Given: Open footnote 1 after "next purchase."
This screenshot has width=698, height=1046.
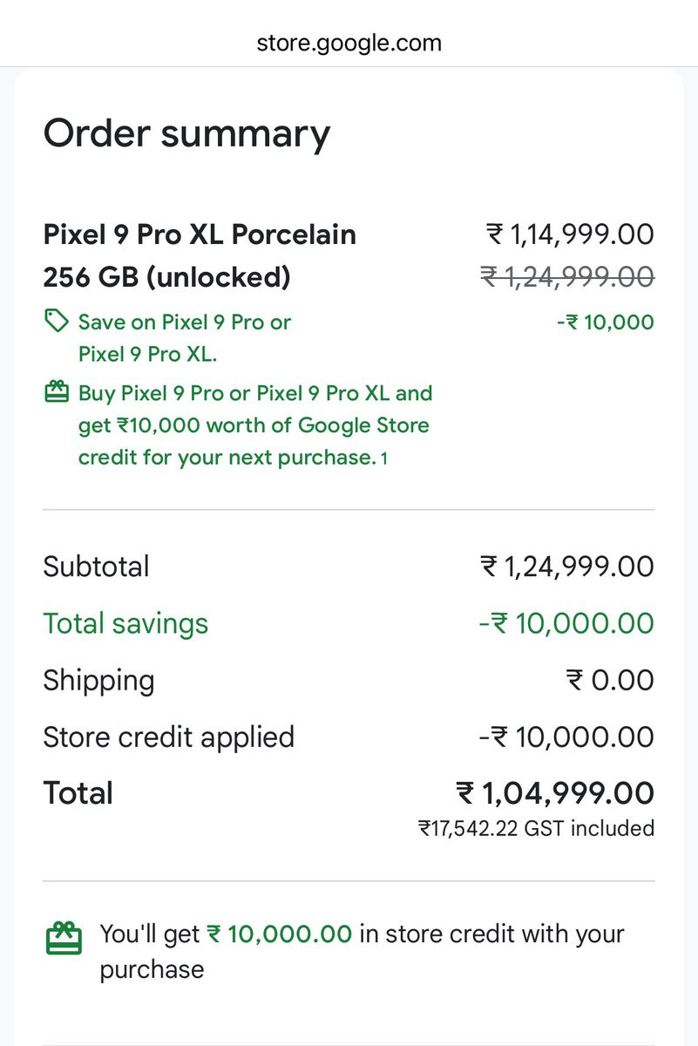Looking at the screenshot, I should [x=384, y=459].
